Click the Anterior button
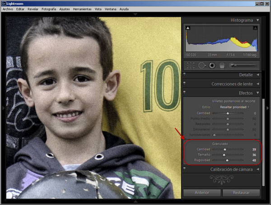Image resolution: width=271 pixels, height=205 pixels. tap(202, 192)
